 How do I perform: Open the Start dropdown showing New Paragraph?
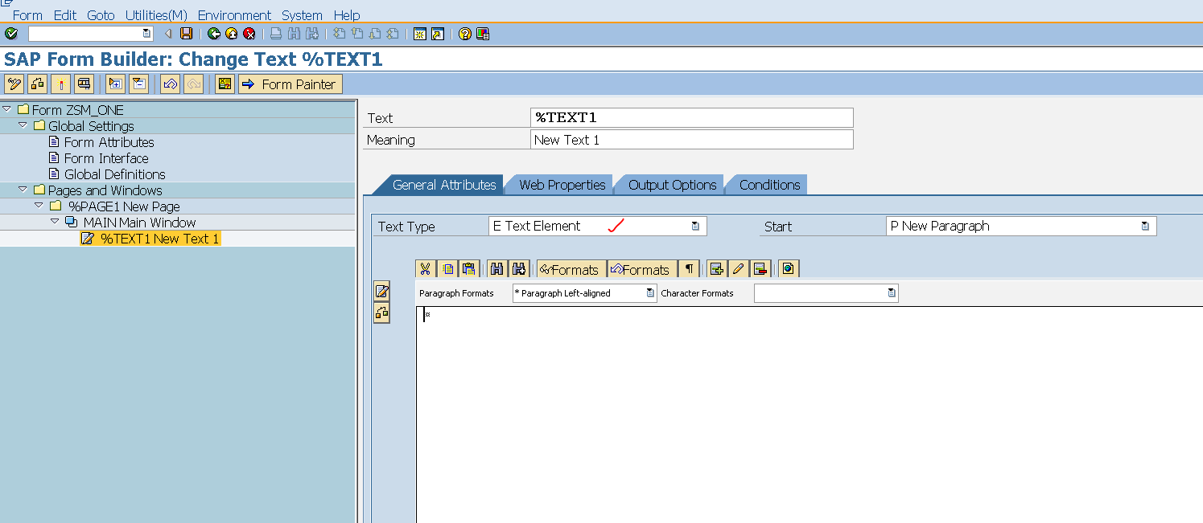tap(1145, 227)
